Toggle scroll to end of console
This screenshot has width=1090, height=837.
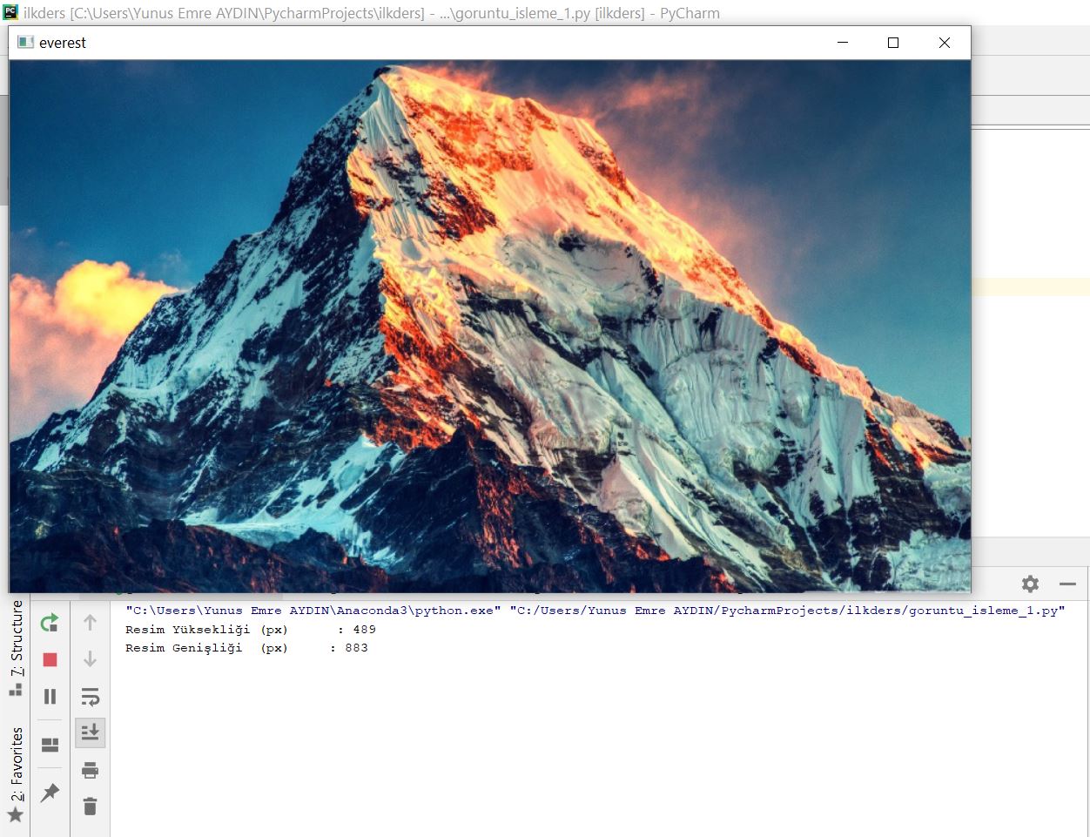pos(90,732)
